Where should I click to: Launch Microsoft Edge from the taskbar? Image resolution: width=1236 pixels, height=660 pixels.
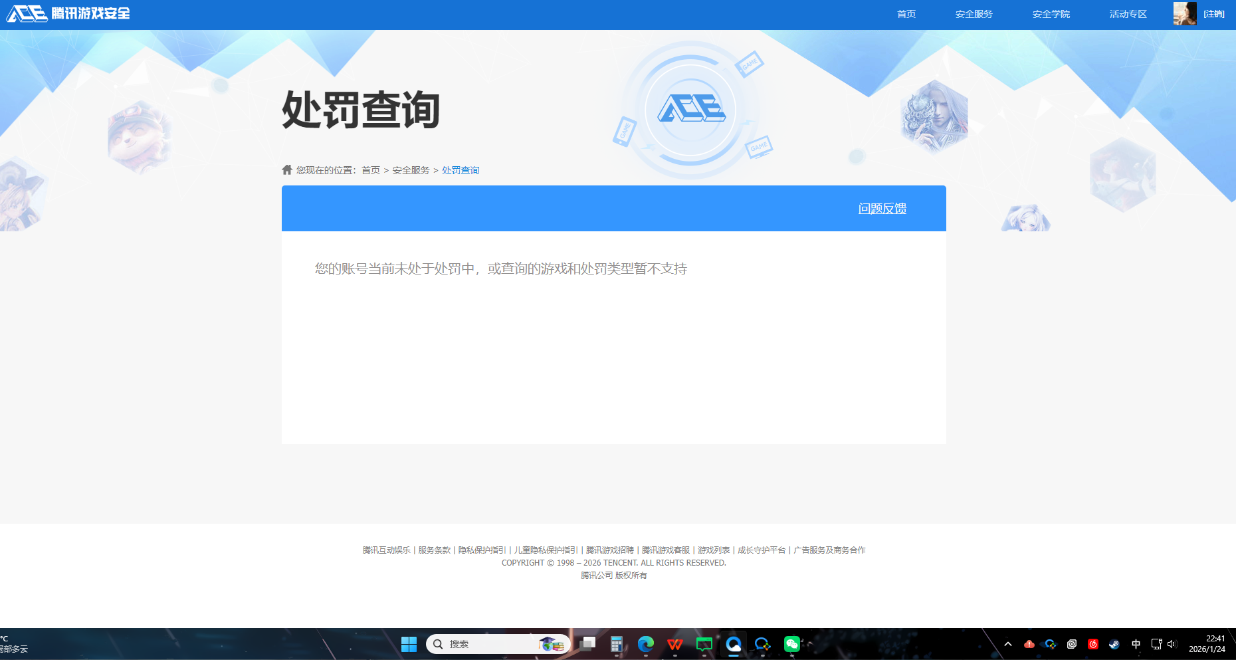[645, 644]
